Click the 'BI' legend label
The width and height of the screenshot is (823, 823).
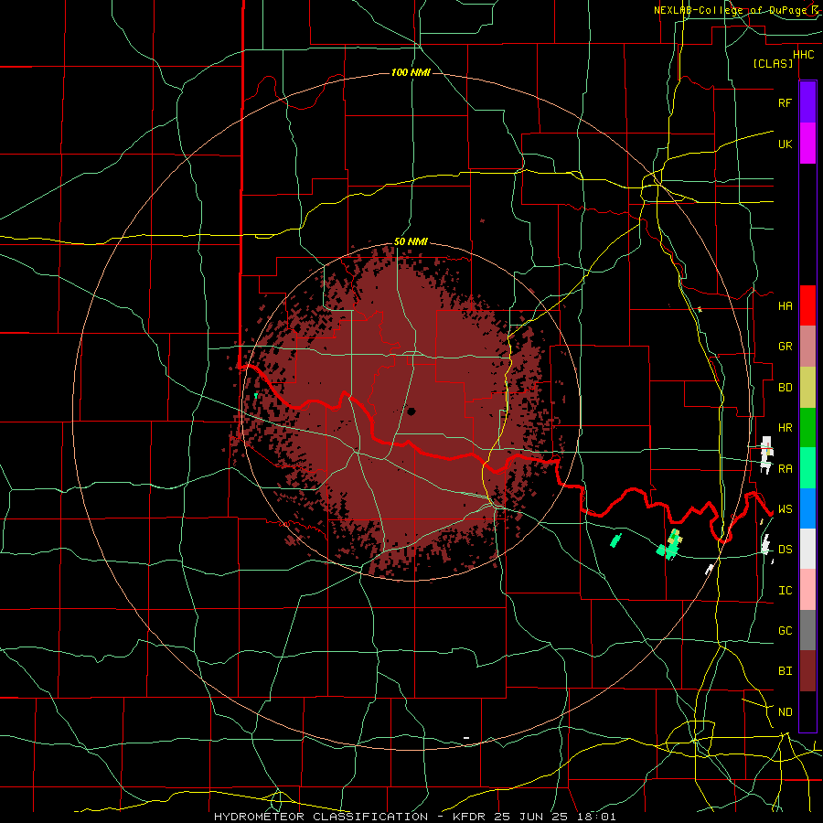(785, 671)
